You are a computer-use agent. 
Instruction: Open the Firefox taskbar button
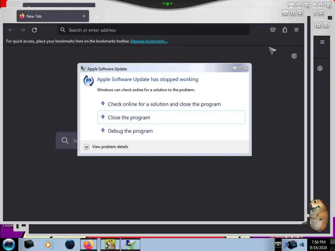click(89, 244)
